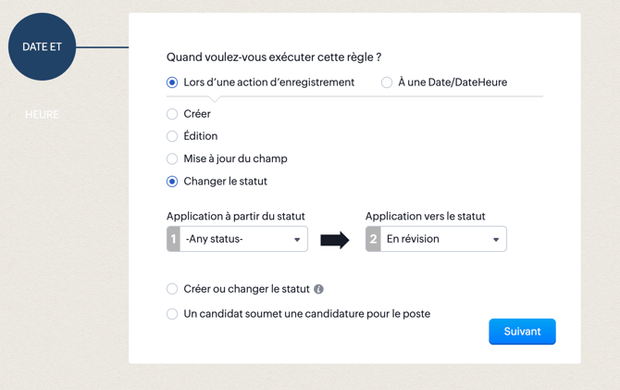Open the -Any status- dropdown

point(243,239)
